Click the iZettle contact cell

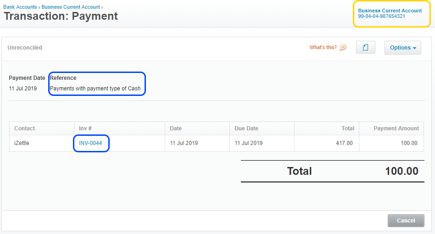(22, 143)
